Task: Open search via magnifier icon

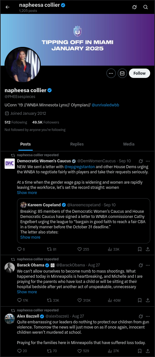Action: point(145,7)
